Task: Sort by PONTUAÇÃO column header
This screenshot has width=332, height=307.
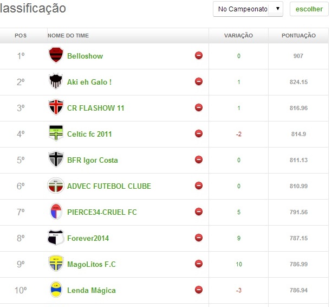Action: pos(298,36)
